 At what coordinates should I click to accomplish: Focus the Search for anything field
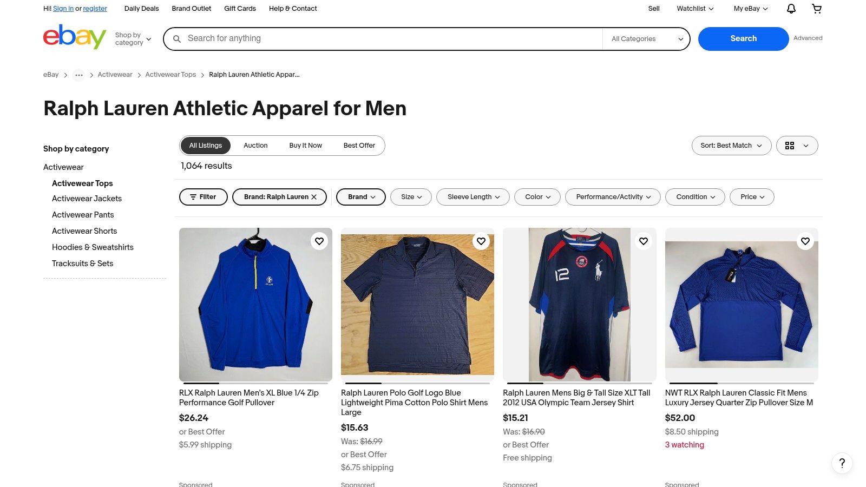point(390,38)
